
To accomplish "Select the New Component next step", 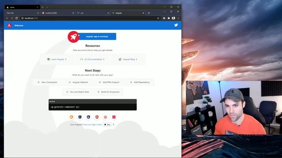I will click(47, 82).
